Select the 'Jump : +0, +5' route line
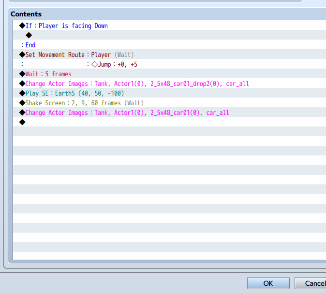Image resolution: width=326 pixels, height=293 pixels. point(169,64)
